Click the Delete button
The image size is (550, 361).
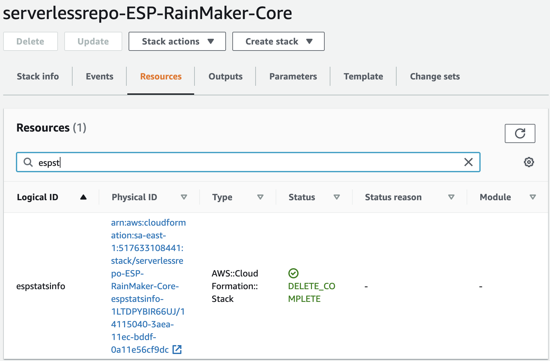tap(31, 41)
